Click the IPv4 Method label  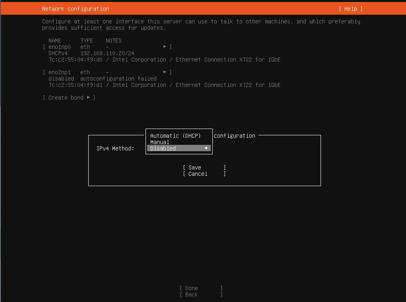[115, 148]
